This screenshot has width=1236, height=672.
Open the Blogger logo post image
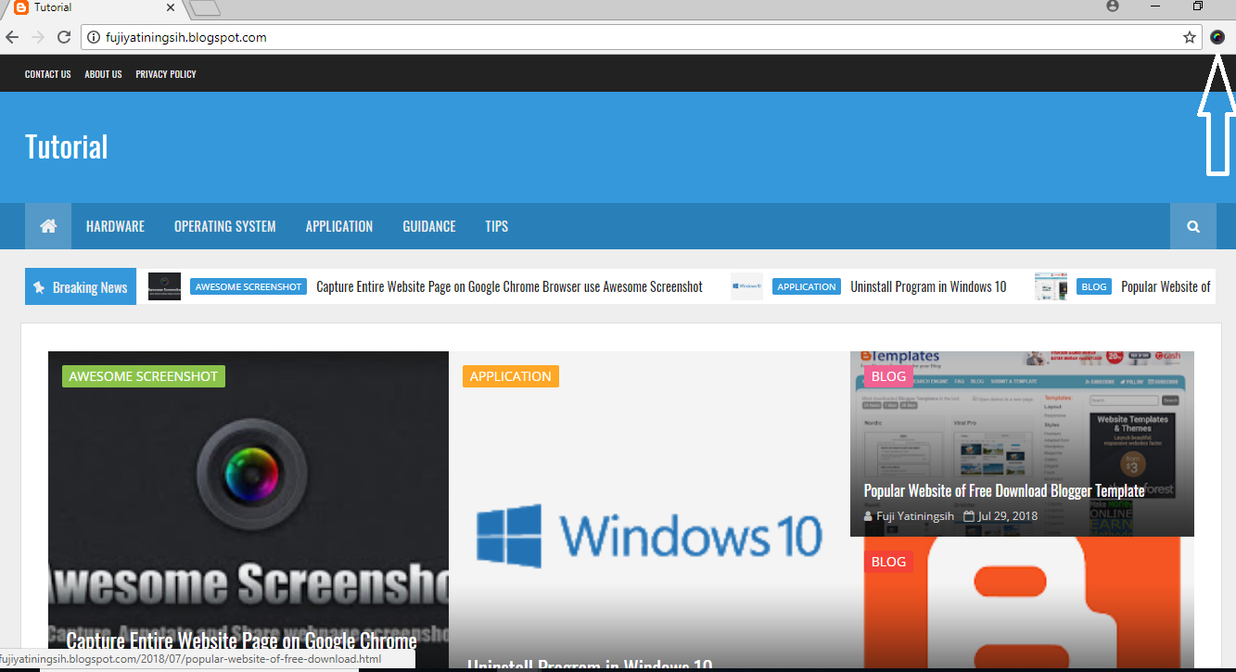1022,602
